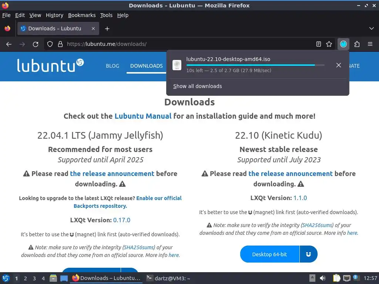Click the lubuntu logo

(x=50, y=65)
